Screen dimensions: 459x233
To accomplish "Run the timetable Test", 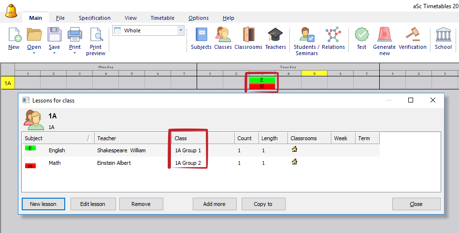I will pos(361,39).
